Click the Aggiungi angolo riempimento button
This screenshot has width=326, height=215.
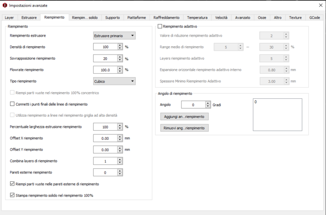(184, 116)
